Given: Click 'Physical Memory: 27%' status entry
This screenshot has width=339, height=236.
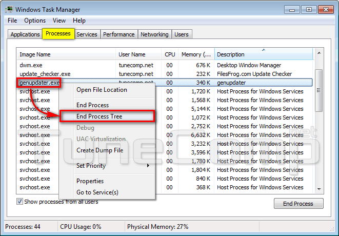Looking at the screenshot, I should (x=157, y=227).
